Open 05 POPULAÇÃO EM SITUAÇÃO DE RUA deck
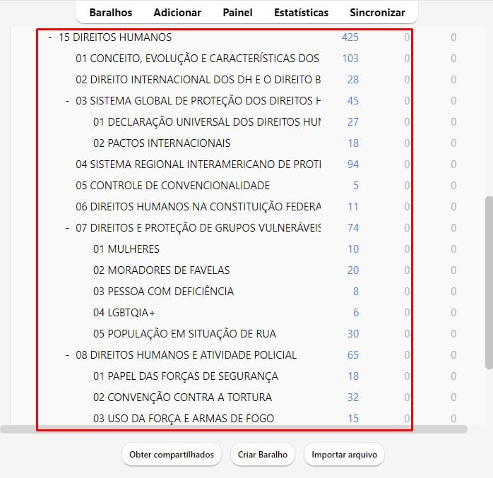 184,334
